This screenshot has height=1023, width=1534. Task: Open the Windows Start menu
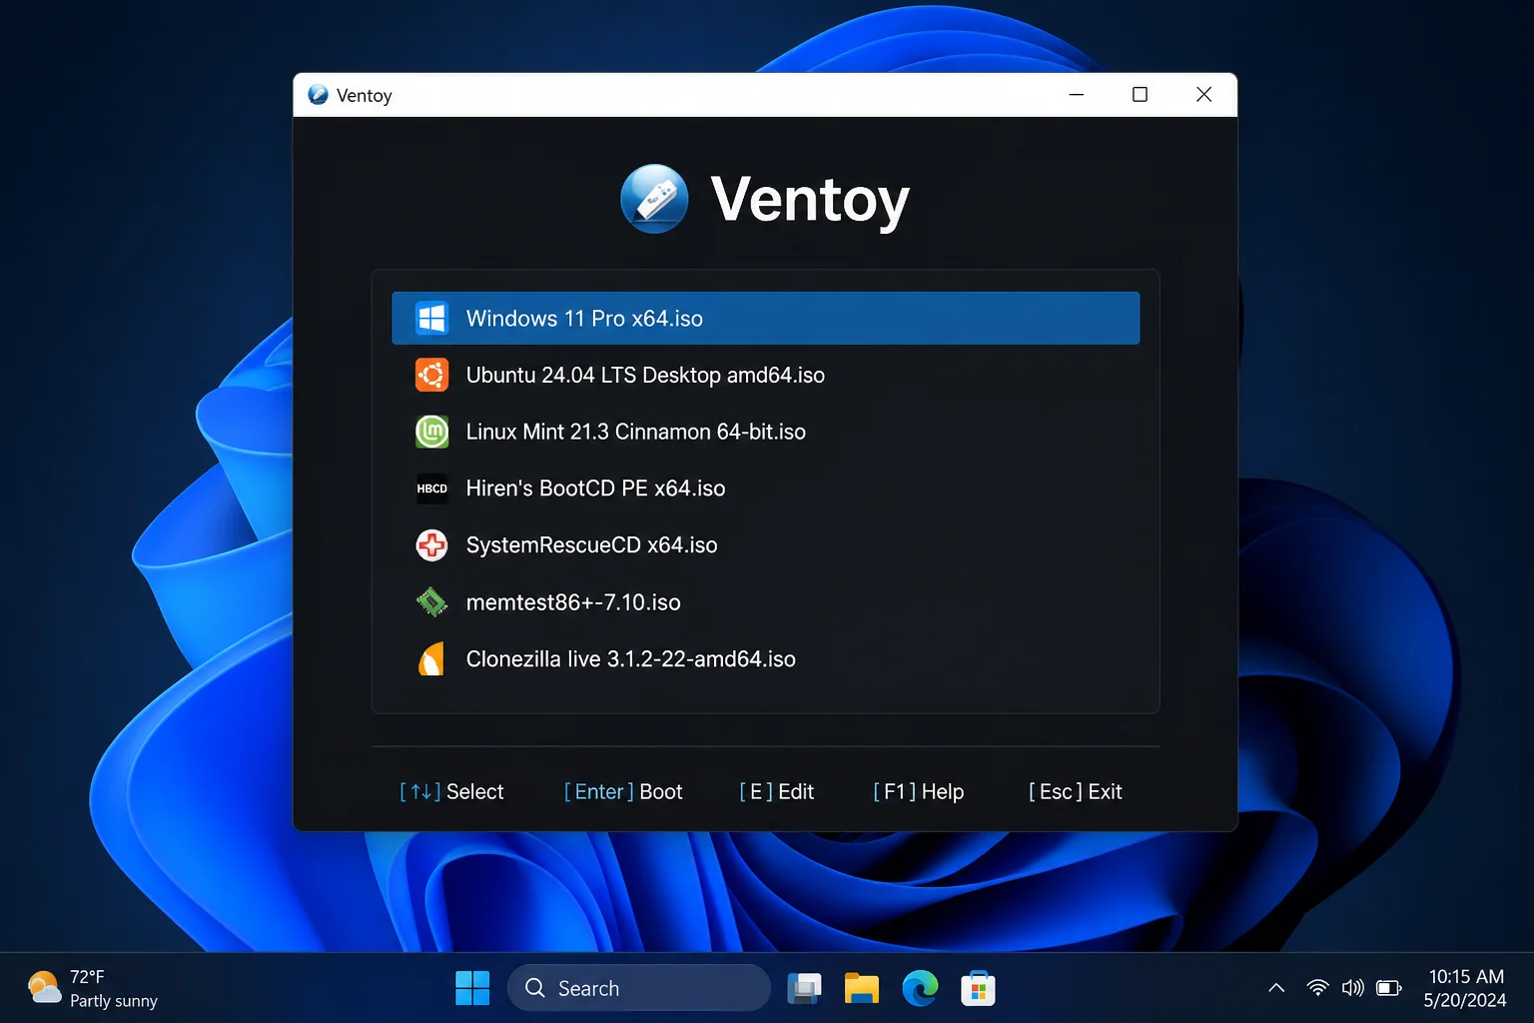click(472, 988)
